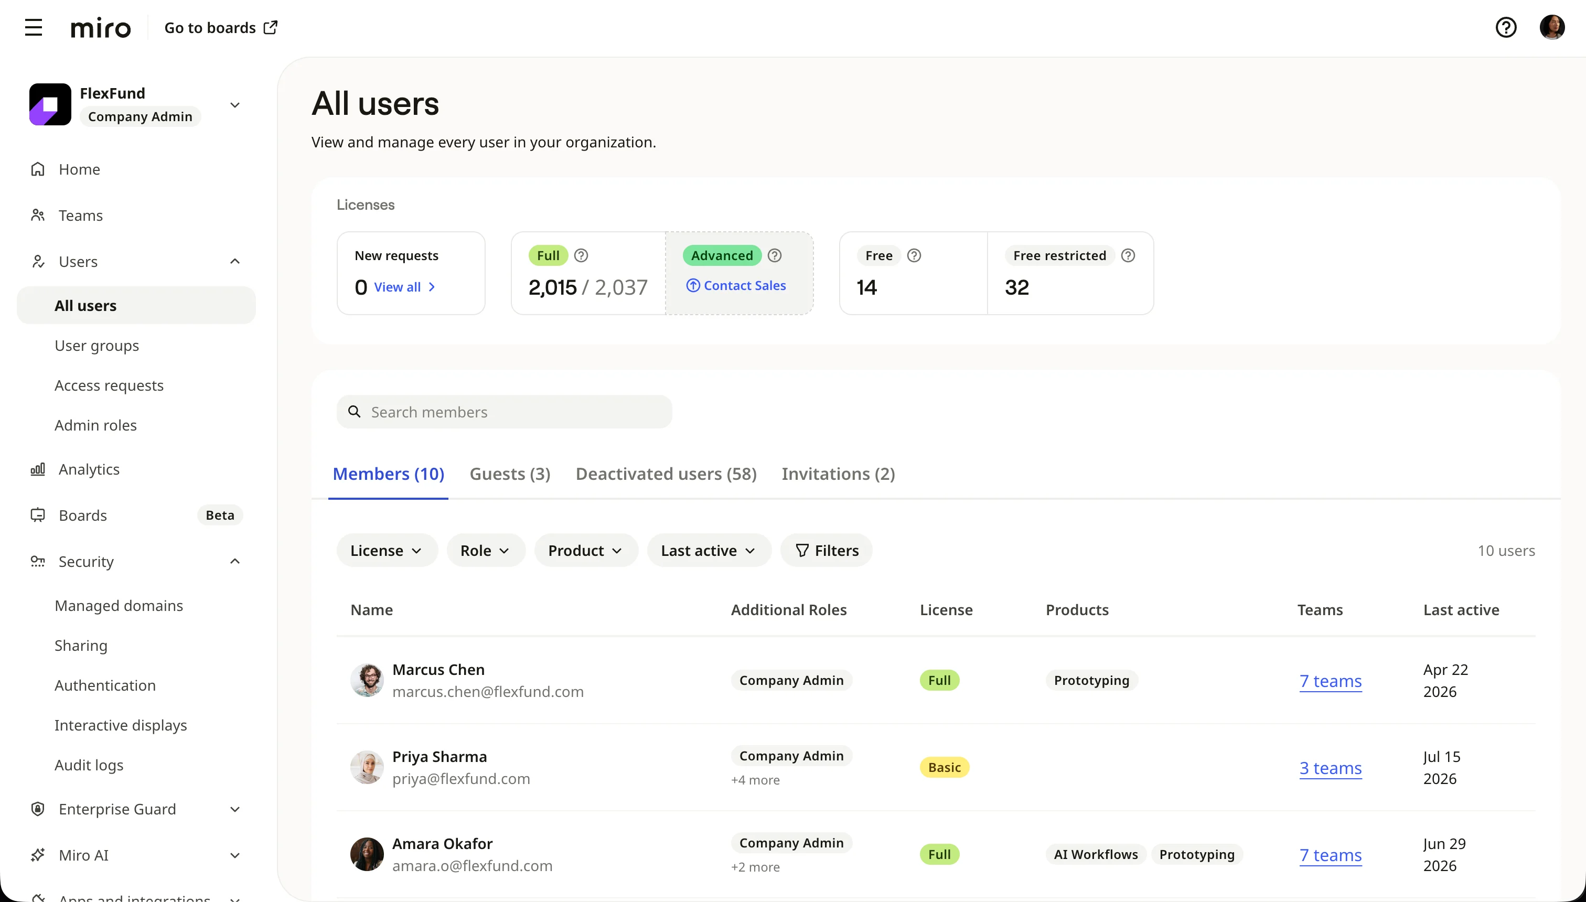Expand the Miro AI section
Image resolution: width=1586 pixels, height=902 pixels.
click(x=235, y=855)
